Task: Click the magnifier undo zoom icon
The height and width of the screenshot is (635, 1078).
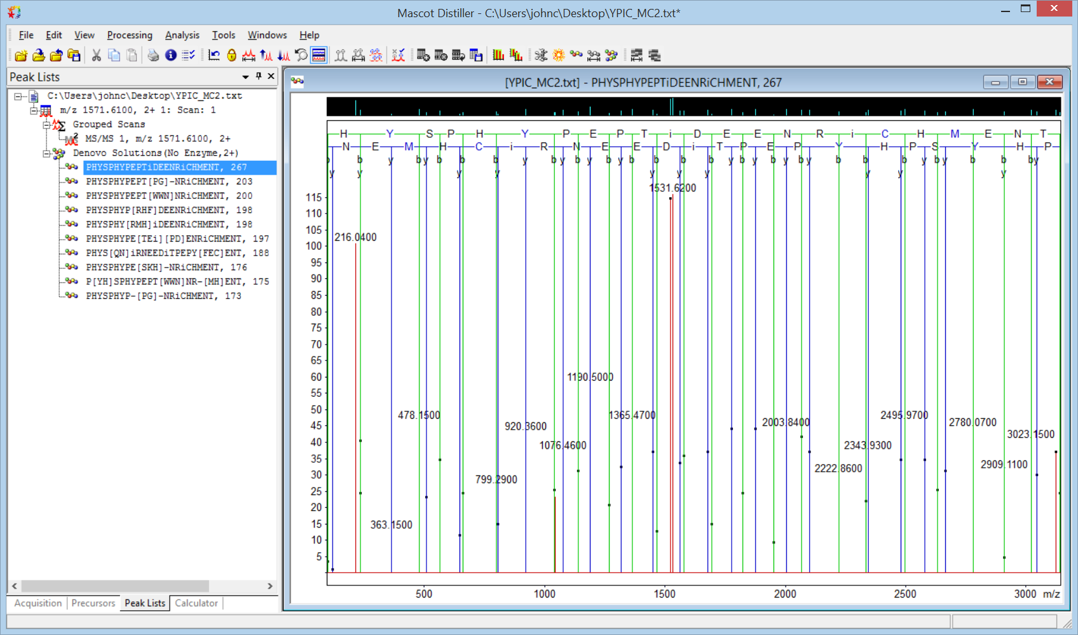Action: (301, 55)
